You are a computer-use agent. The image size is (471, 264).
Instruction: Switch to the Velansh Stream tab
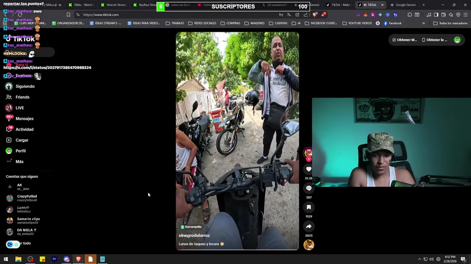click(x=113, y=5)
